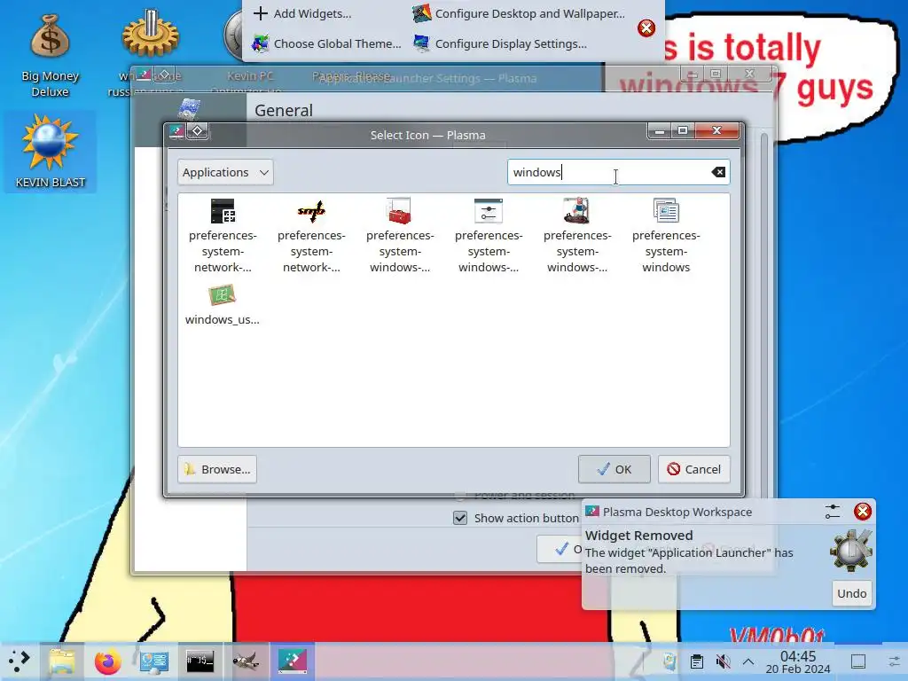Undo the widget removal
Image resolution: width=908 pixels, height=681 pixels.
(x=852, y=593)
